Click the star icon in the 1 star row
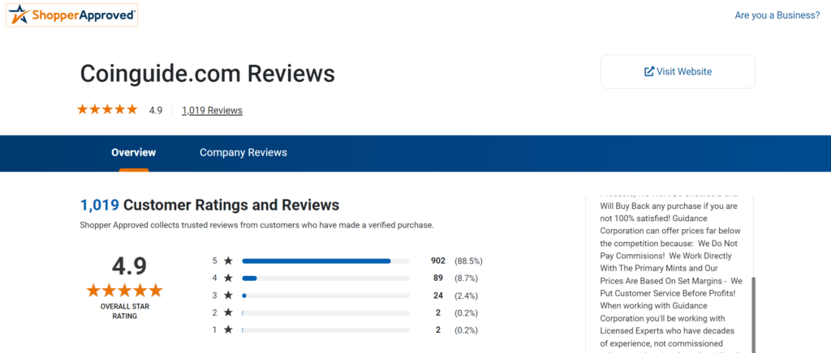The image size is (831, 353). pyautogui.click(x=228, y=330)
